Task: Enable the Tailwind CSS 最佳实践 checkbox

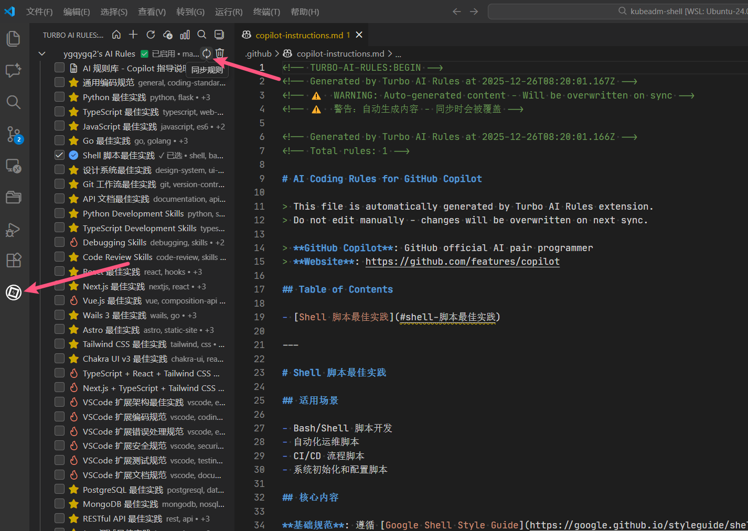Action: coord(59,344)
